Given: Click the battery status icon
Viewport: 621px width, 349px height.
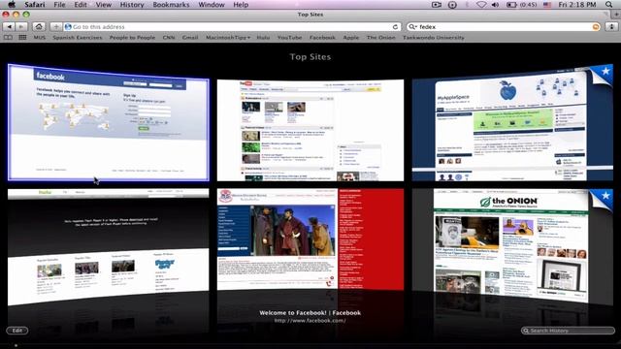Looking at the screenshot, I should click(511, 5).
